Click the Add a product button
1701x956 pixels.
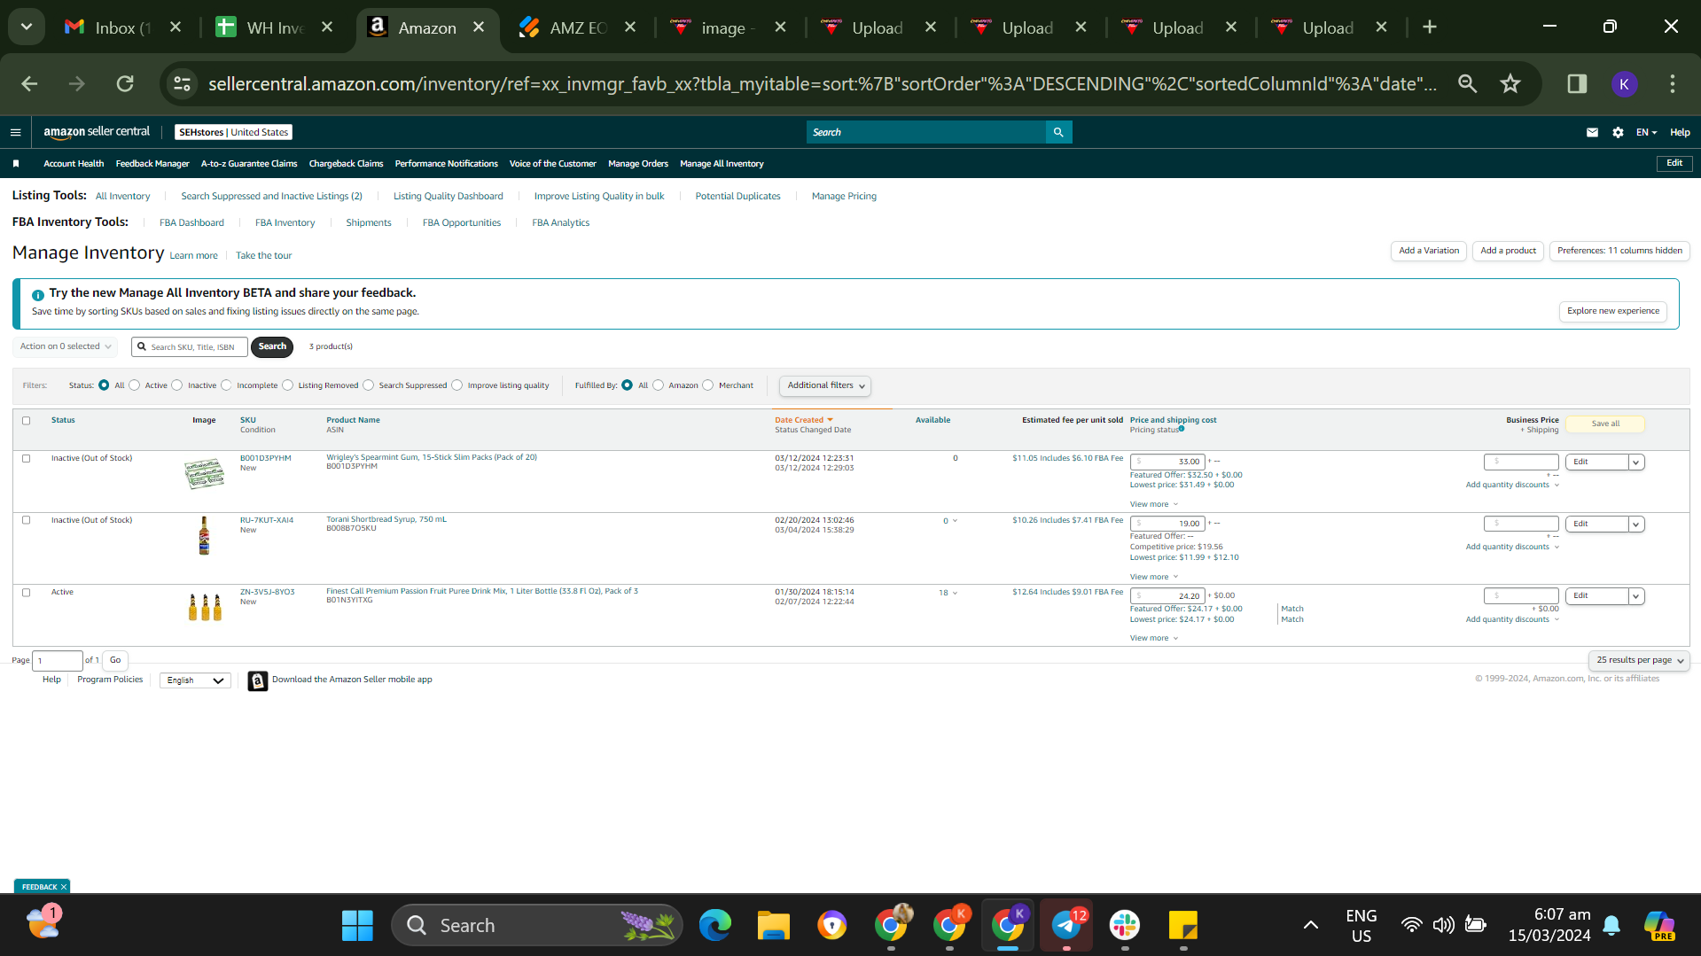click(1508, 251)
